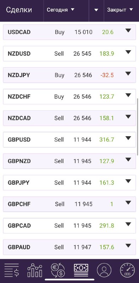Expand the GBPCHF deal arrow
The height and width of the screenshot is (283, 139).
128,203
